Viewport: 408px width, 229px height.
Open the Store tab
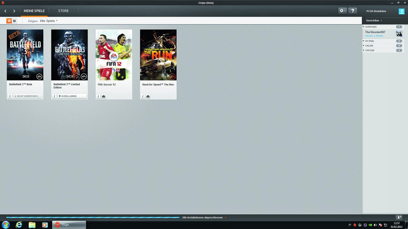(x=63, y=11)
